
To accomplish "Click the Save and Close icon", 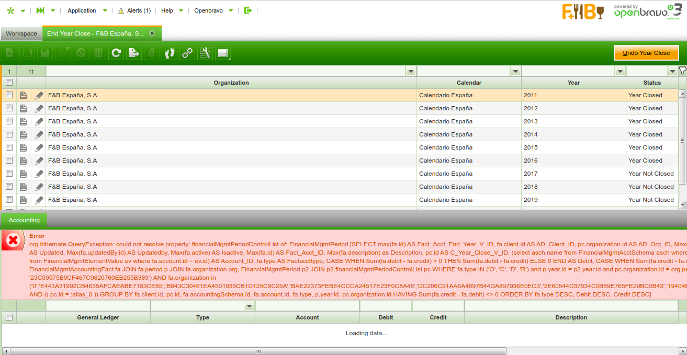I will pyautogui.click(x=63, y=53).
